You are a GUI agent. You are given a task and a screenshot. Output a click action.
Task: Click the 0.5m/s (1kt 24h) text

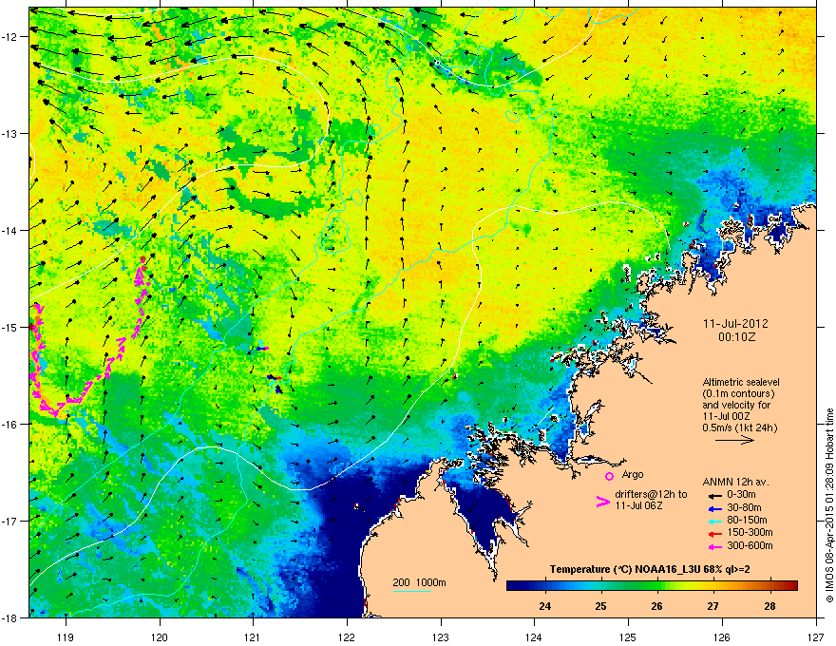pyautogui.click(x=739, y=427)
